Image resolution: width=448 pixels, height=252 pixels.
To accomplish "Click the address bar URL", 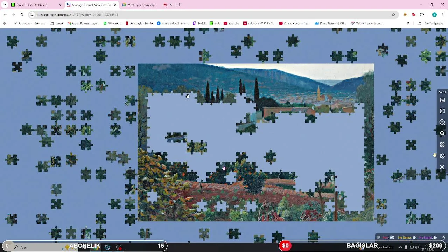I will click(x=77, y=15).
